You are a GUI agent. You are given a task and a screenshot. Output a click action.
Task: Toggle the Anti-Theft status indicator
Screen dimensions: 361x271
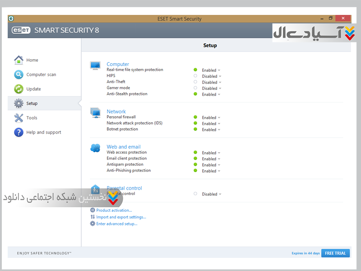195,82
